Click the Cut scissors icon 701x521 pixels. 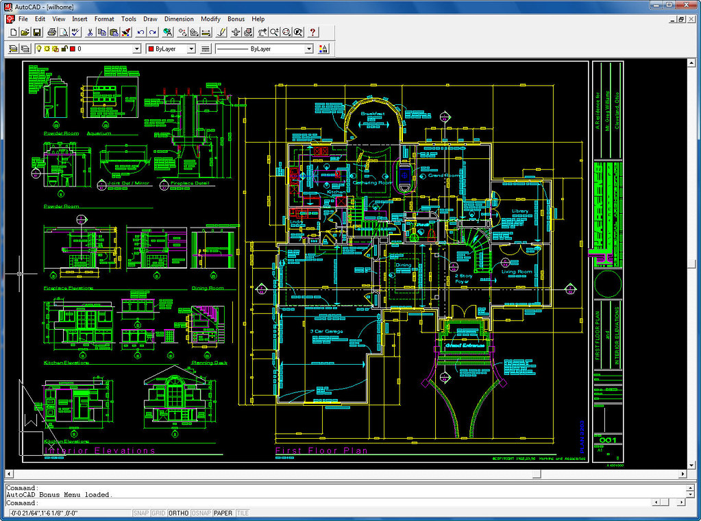(x=90, y=32)
